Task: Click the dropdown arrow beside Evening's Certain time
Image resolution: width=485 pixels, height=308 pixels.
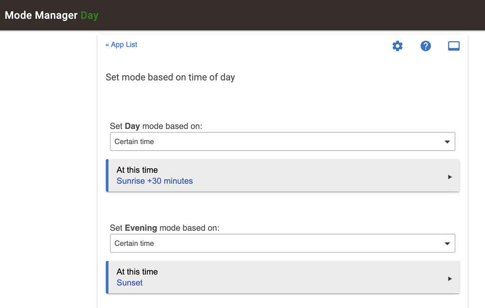Action: pyautogui.click(x=447, y=243)
